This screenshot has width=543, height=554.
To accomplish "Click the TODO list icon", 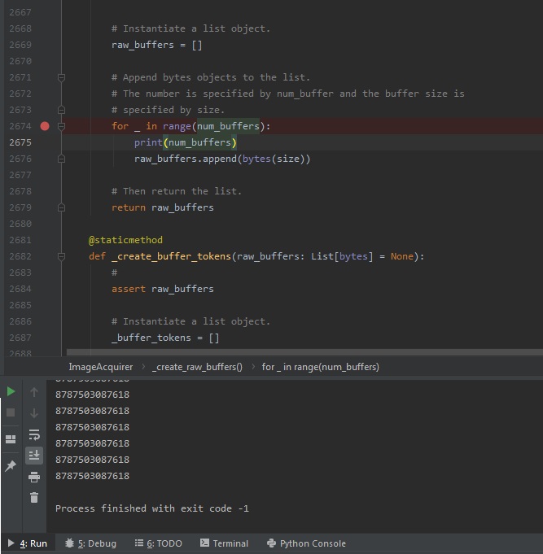I will click(139, 543).
